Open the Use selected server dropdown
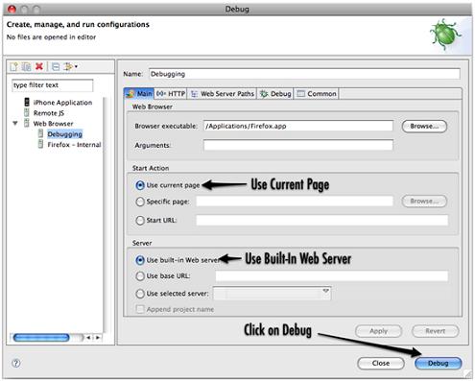Image resolution: width=475 pixels, height=381 pixels. pyautogui.click(x=272, y=293)
